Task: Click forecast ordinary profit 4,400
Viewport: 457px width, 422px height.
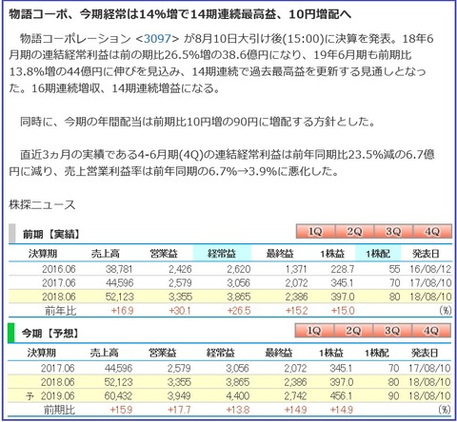Action: (x=238, y=395)
